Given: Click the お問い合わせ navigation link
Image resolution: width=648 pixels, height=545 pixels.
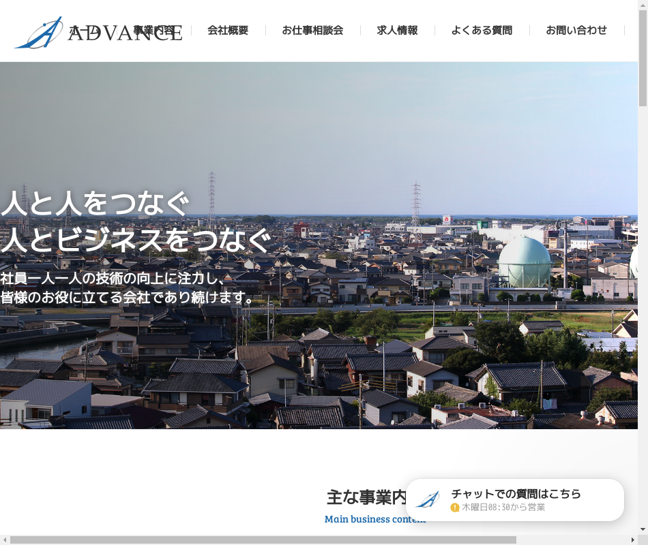Looking at the screenshot, I should 576,30.
